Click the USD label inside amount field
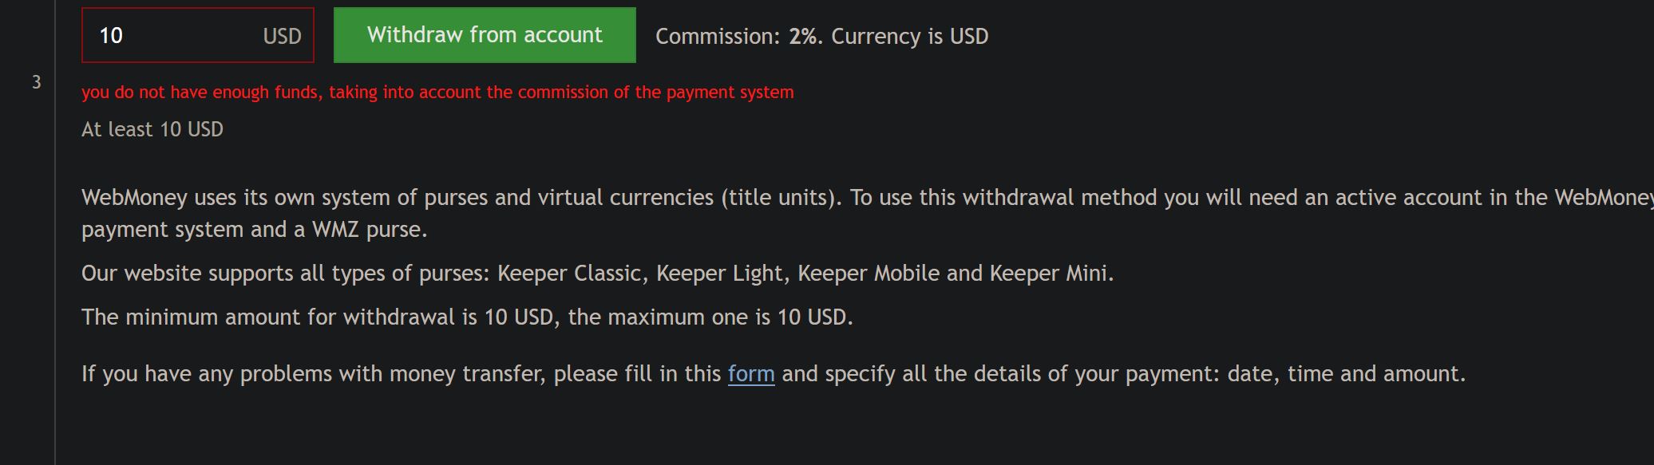 (282, 37)
